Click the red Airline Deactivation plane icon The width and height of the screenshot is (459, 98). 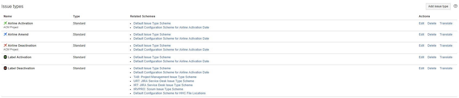5,45
